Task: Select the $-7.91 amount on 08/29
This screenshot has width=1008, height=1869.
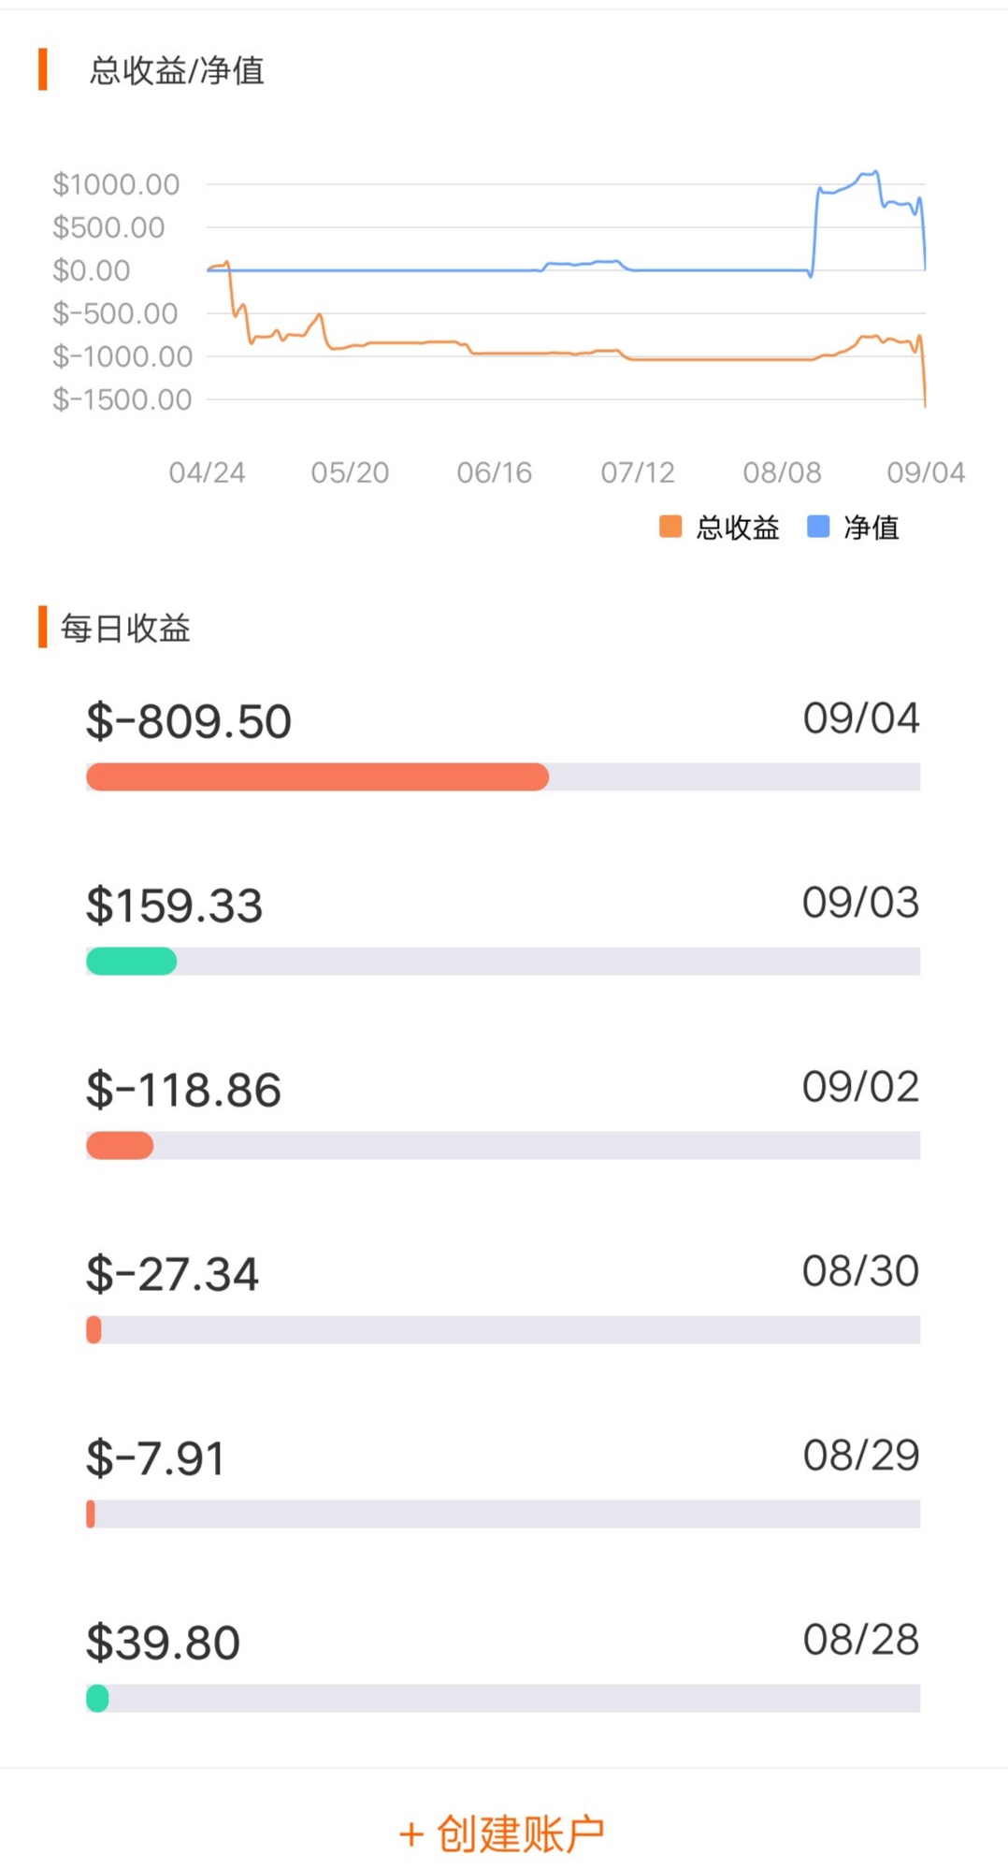Action: tap(155, 1458)
